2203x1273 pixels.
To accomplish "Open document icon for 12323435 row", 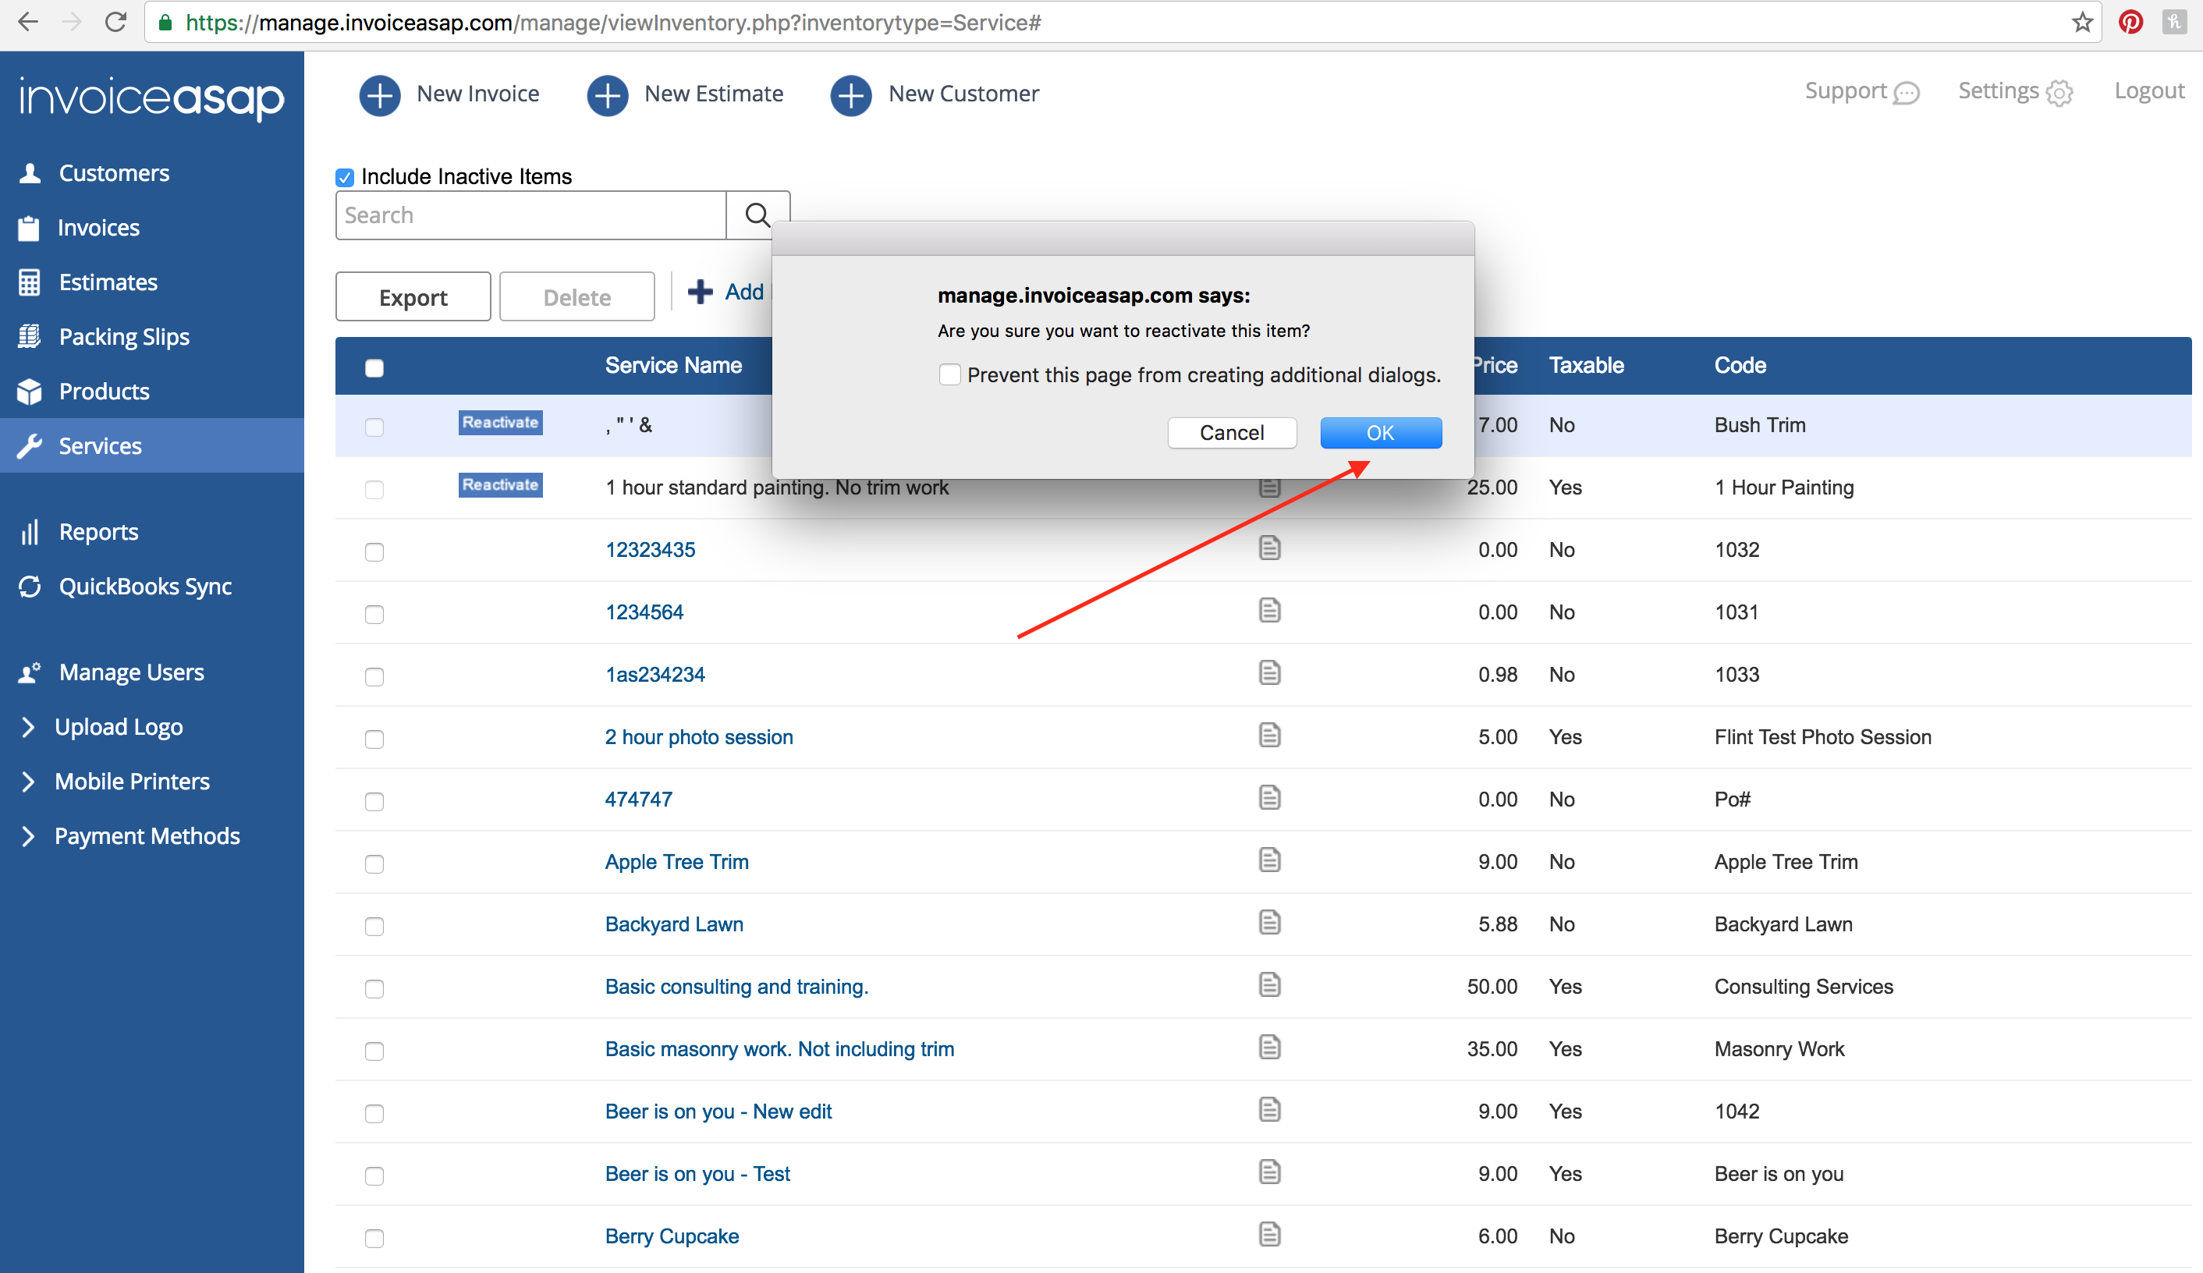I will click(1269, 548).
